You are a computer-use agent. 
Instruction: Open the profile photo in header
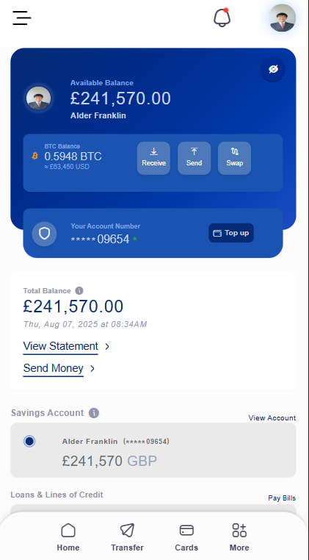[283, 18]
